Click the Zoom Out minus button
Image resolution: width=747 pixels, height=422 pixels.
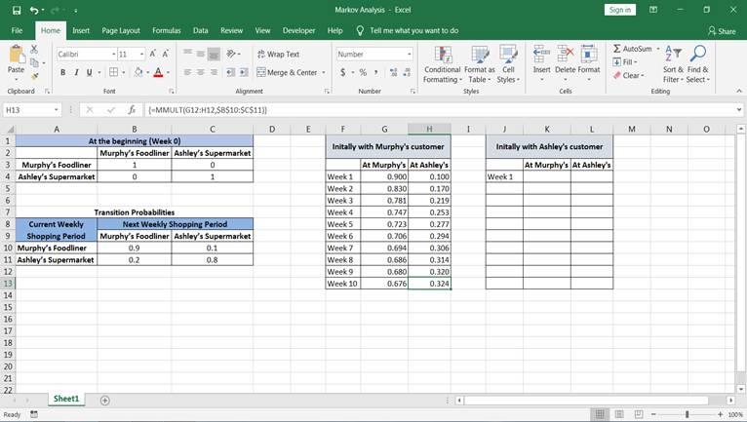653,414
